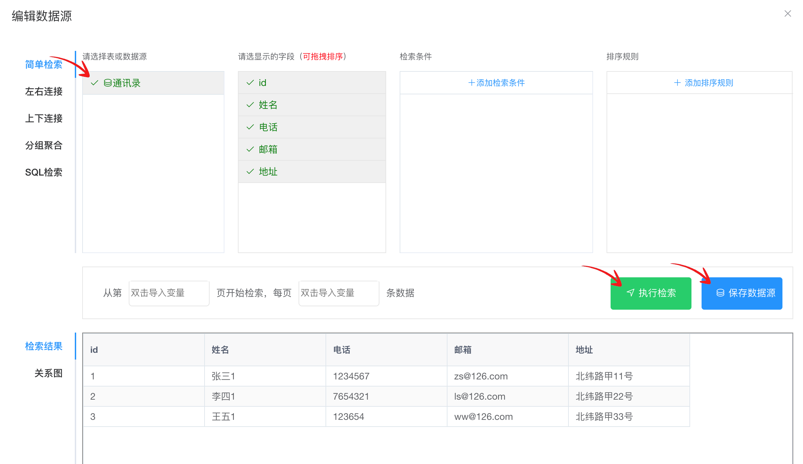View the 关系图 tab

click(x=49, y=373)
